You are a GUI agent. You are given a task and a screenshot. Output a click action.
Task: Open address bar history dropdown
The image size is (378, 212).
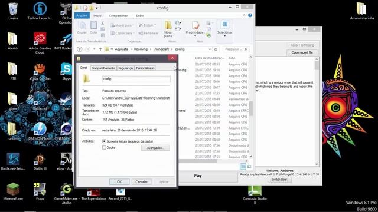pos(210,49)
